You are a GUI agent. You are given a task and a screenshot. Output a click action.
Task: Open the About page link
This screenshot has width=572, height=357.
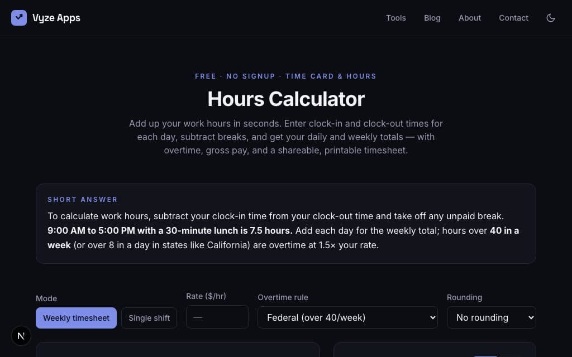click(x=470, y=18)
